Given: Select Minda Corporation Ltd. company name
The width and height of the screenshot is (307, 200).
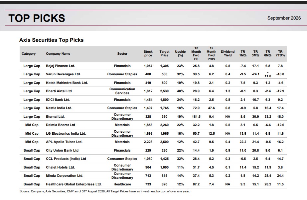Looking at the screenshot, I should [x=65, y=175].
